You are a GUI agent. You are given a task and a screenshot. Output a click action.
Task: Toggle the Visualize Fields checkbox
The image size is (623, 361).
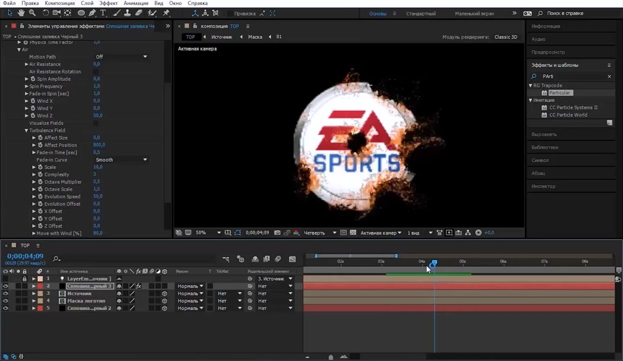[96, 123]
